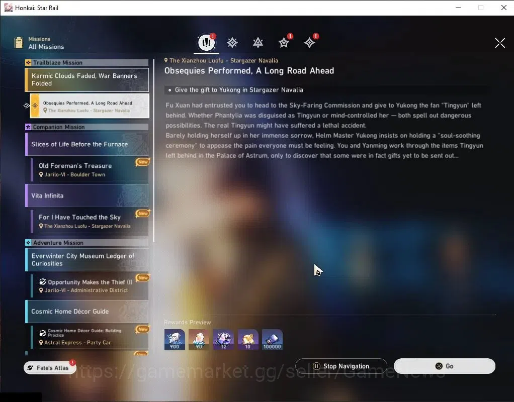Open Everwinter City Museum Ledger of Curiosities
514x402 pixels.
coord(87,260)
